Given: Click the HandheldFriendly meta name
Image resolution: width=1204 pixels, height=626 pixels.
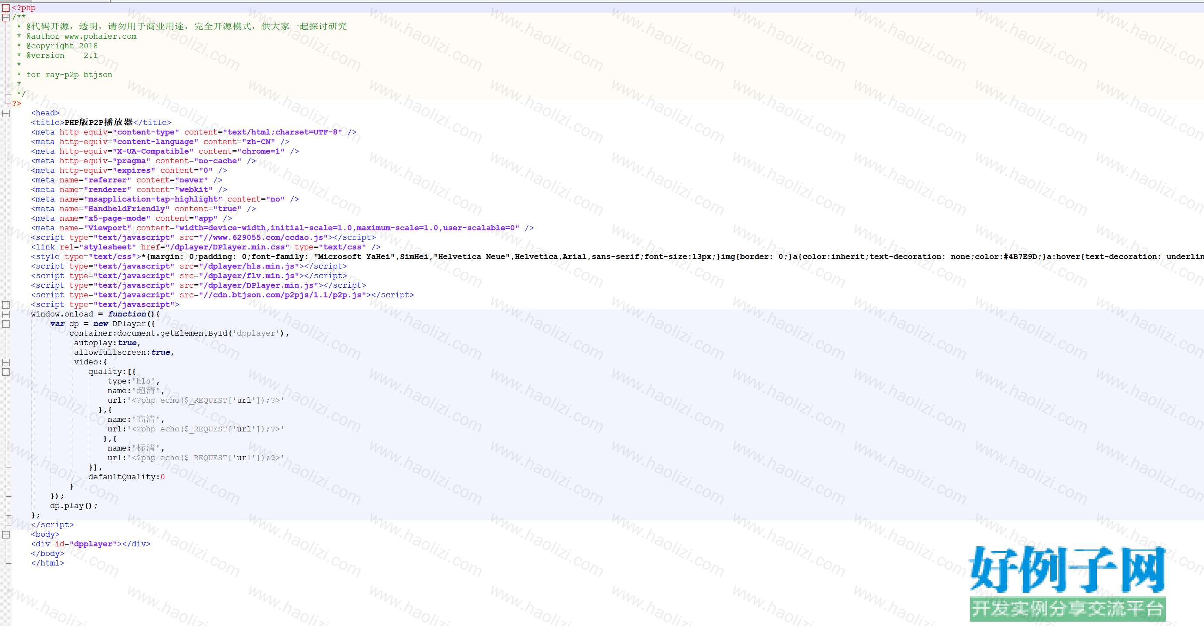Looking at the screenshot, I should tap(127, 209).
